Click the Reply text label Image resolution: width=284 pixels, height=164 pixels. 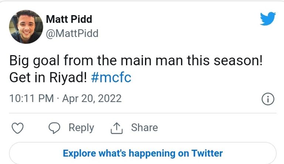point(81,128)
